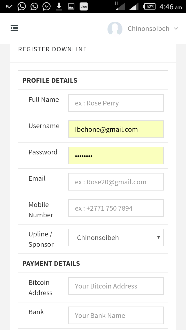
Task: Expand the Chinonsoibeh account dropdown arrow
Action: click(176, 29)
